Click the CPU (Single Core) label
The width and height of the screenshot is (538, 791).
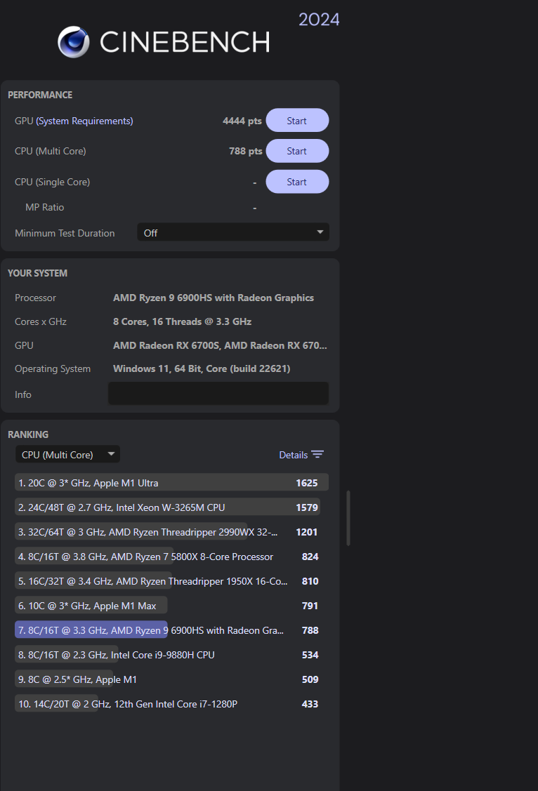point(53,182)
